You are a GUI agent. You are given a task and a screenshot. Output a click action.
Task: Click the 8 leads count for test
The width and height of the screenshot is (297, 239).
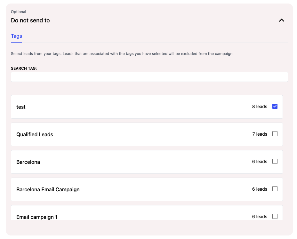(260, 107)
